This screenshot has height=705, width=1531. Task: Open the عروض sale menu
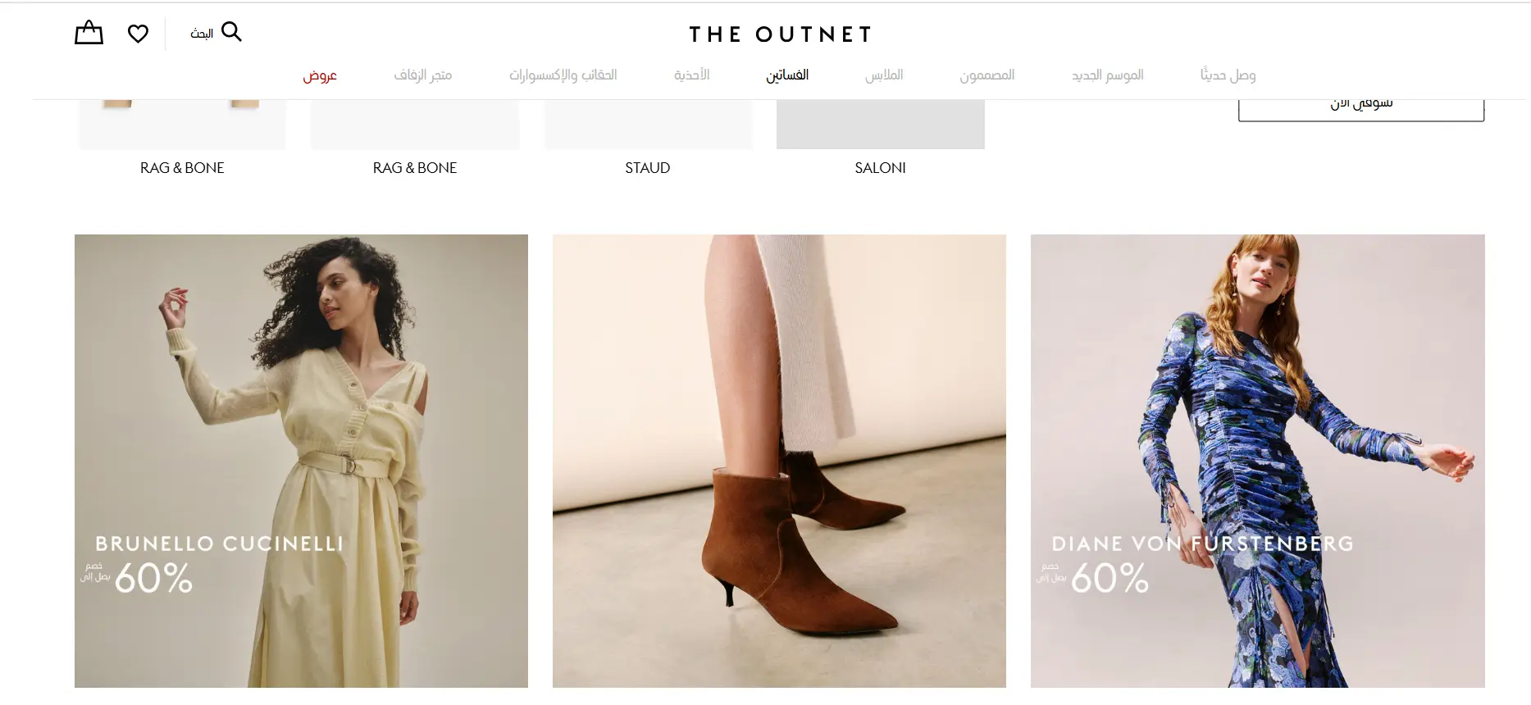point(320,75)
